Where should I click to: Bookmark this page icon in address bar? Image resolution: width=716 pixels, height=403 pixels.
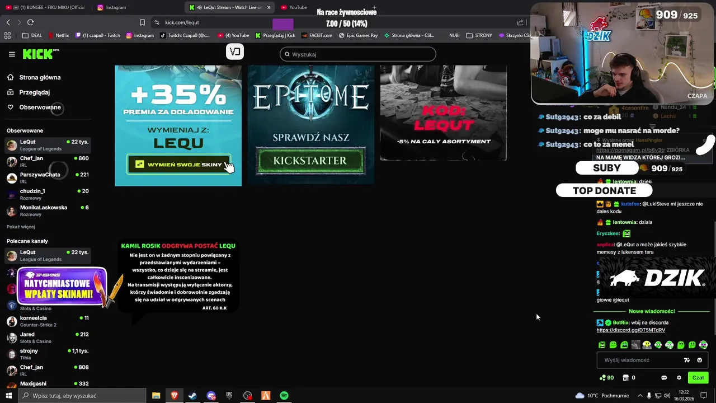(x=142, y=22)
